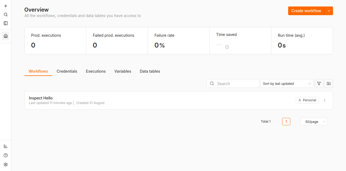Switch to the Executions tab
This screenshot has width=346, height=171.
point(96,71)
